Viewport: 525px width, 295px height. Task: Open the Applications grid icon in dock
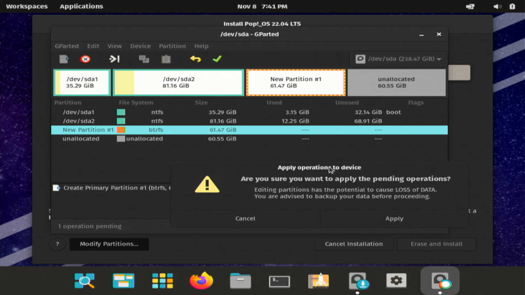point(162,281)
